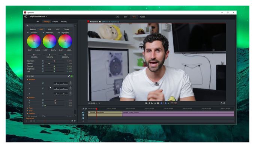The image size is (255, 148).
Task: Click the Position Z reset icon
Action: [x=43, y=105]
